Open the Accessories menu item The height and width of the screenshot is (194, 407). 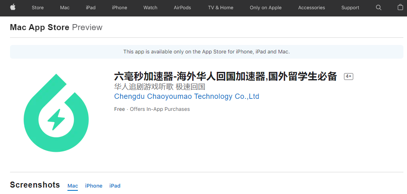pyautogui.click(x=311, y=8)
